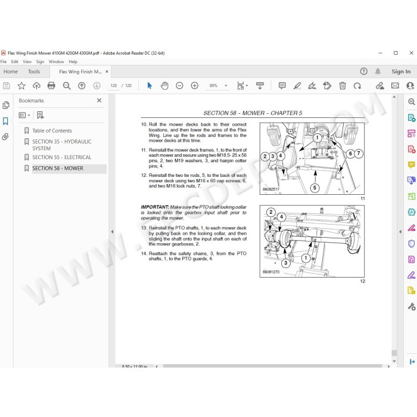Switch to the Tools tab
This screenshot has width=417, height=417.
coord(34,71)
